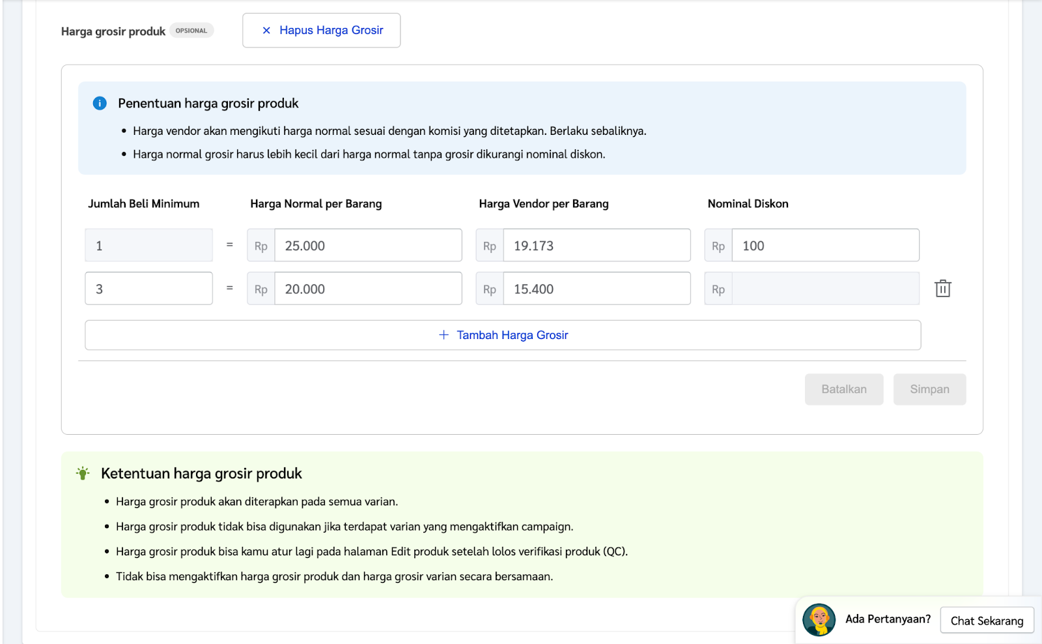Click the lightbulb icon beside Ketentuan harga grosir
1042x644 pixels.
[82, 473]
